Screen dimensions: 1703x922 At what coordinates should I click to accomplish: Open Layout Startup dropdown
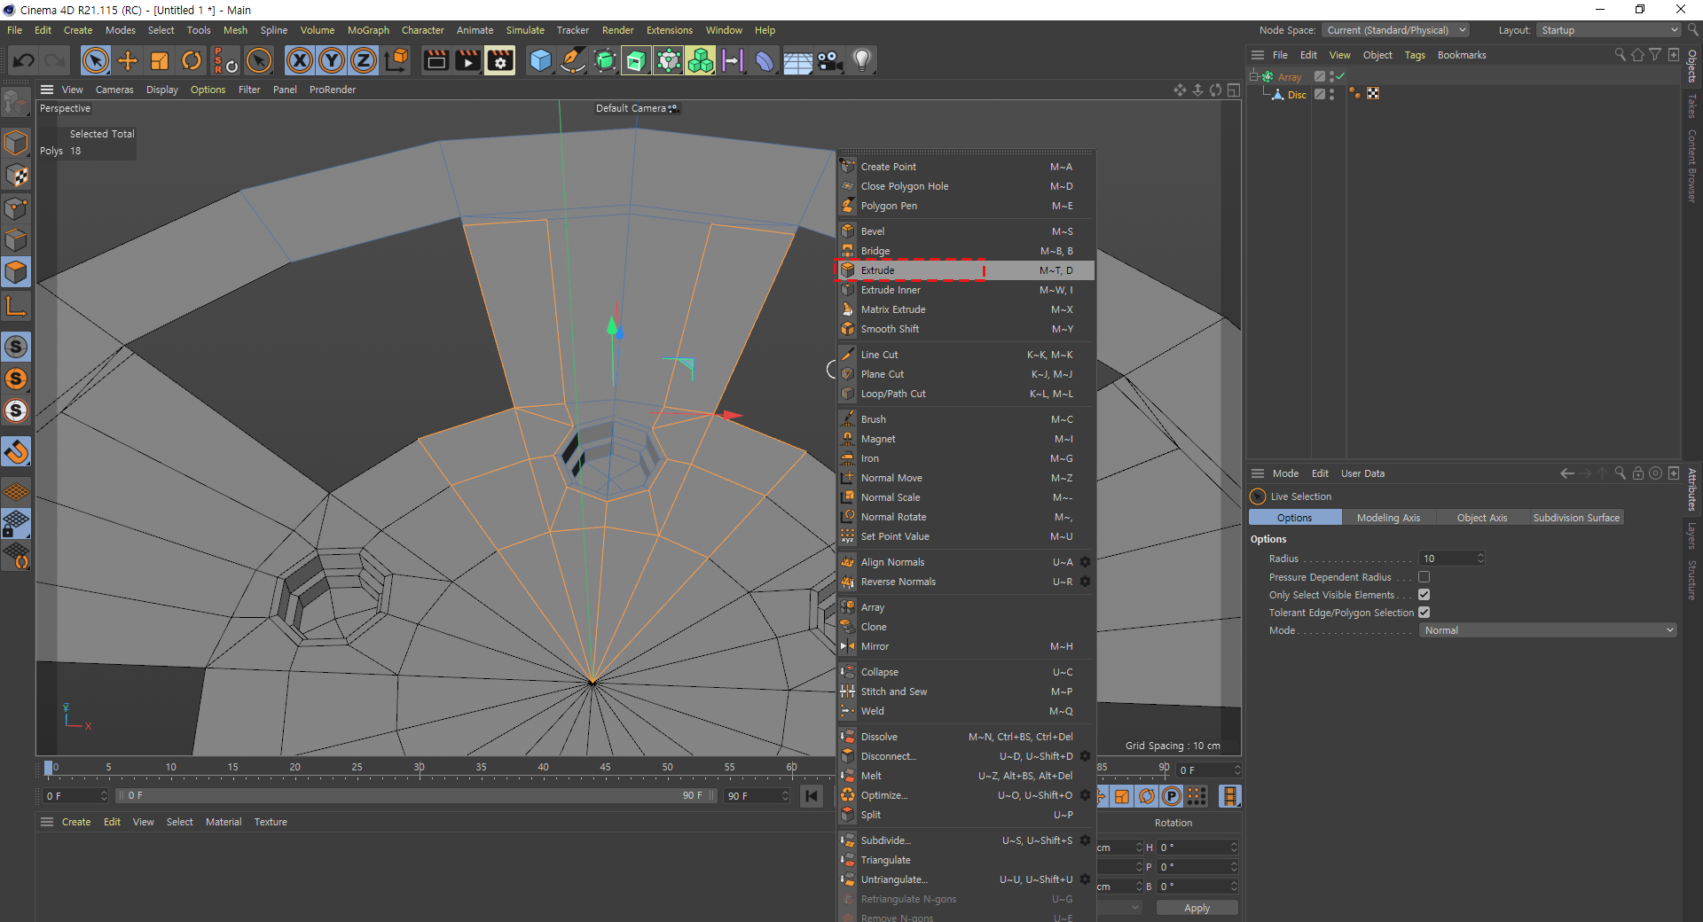point(1609,30)
